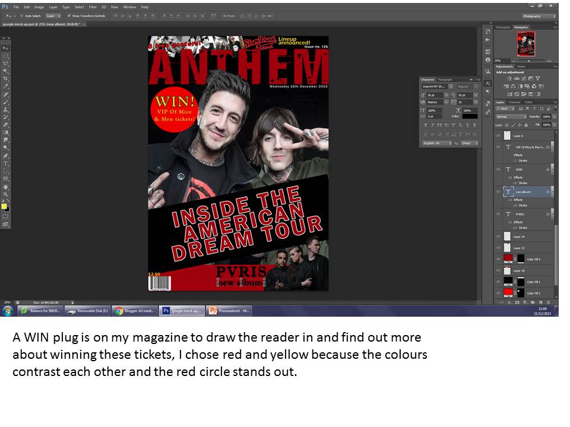The image size is (570, 427).
Task: Delete layer using the trash icon
Action: (x=548, y=302)
